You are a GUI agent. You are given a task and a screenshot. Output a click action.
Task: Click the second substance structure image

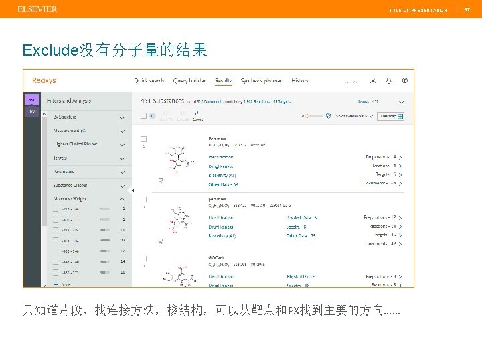click(180, 220)
